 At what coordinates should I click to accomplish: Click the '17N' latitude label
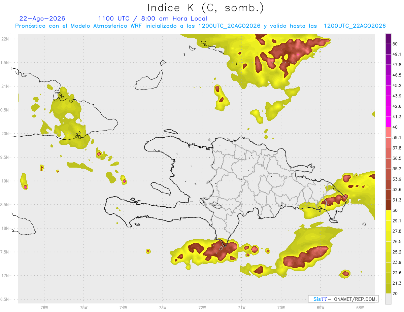click(6, 276)
